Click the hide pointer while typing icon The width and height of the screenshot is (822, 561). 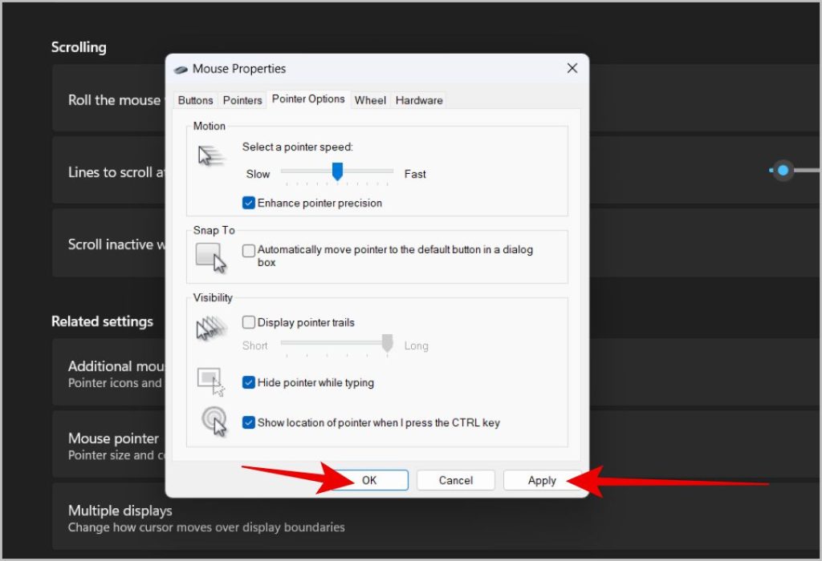click(211, 382)
